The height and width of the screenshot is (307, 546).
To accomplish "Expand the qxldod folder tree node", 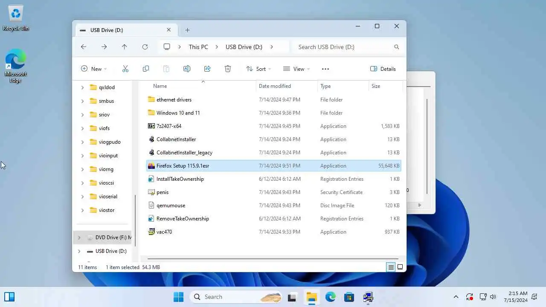I will (82, 87).
